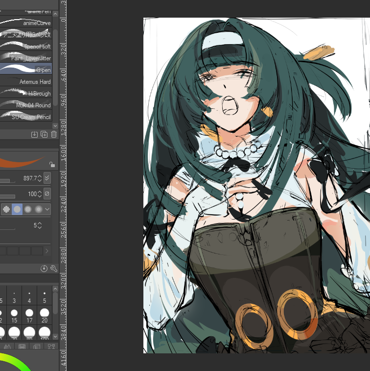Screen dimensions: 370x371
Task: Choose brush size preset 3
Action: pos(14,296)
